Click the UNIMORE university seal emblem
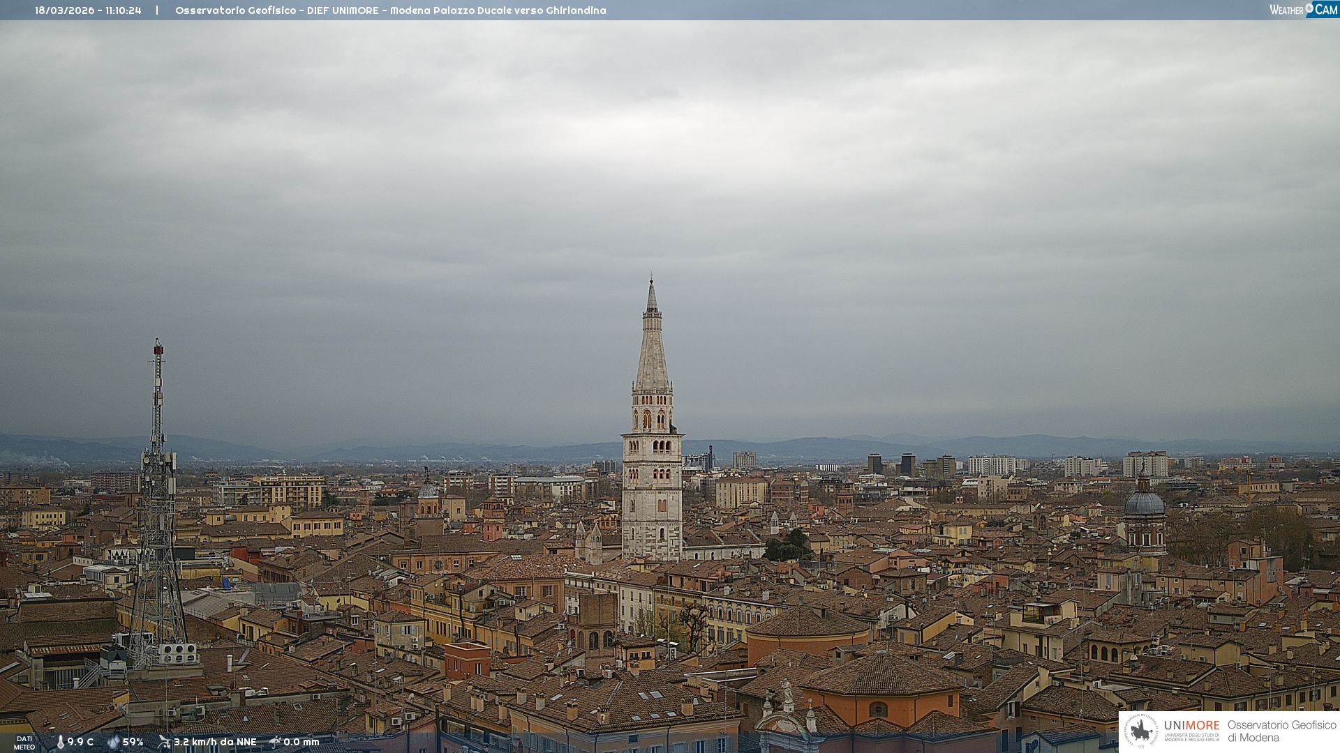 1141,731
